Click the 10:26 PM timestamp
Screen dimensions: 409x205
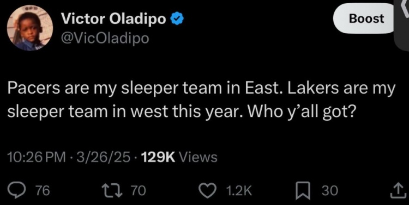click(37, 157)
